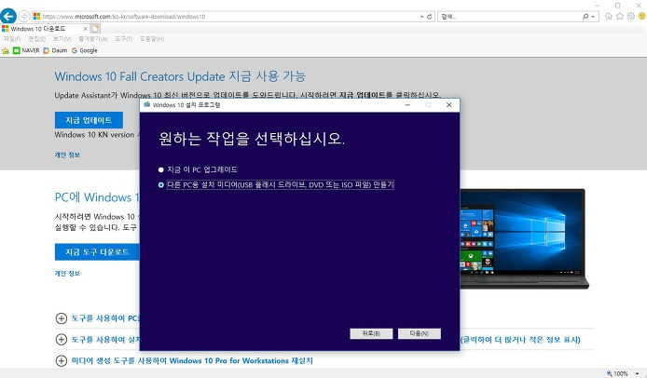This screenshot has width=647, height=378.
Task: Expand the 도구를 사용하여 설치 section
Action: coord(62,340)
